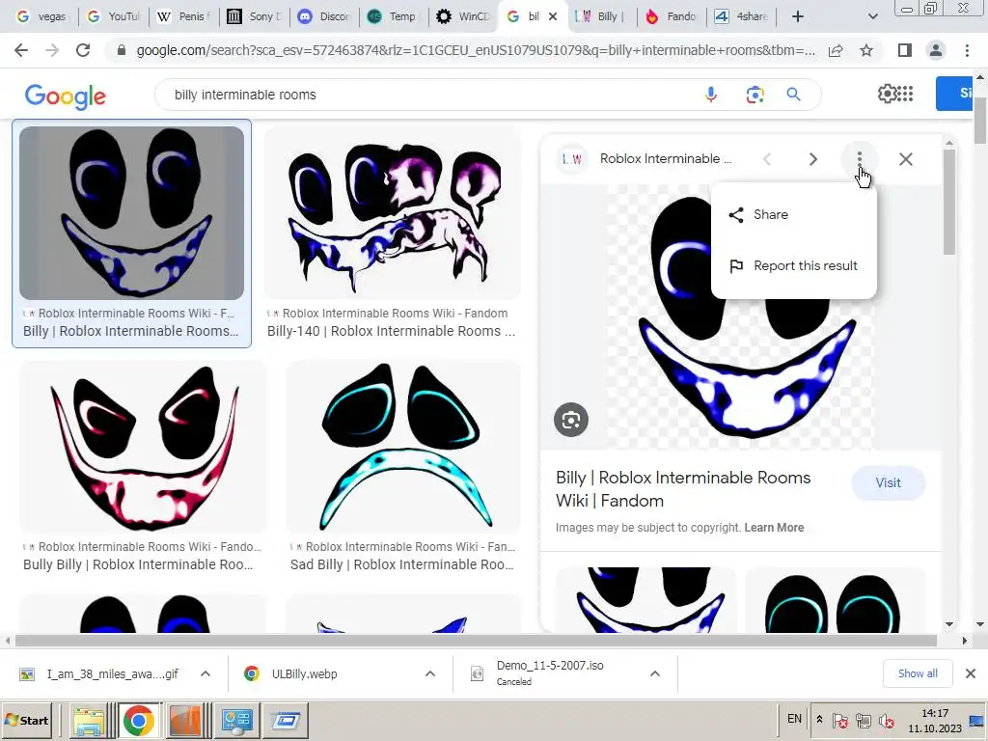Click Show all downloads
This screenshot has height=741, width=988.
[x=918, y=673]
